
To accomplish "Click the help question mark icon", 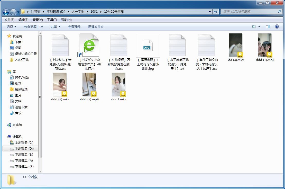I will 277,26.
